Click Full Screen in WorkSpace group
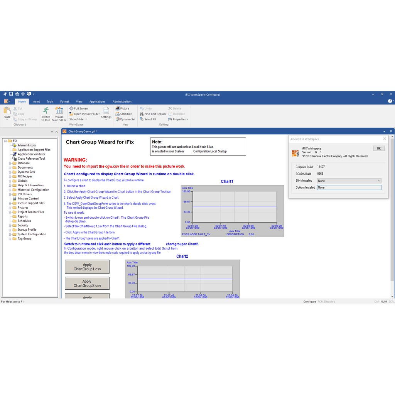Image resolution: width=395 pixels, height=395 pixels. [79, 108]
